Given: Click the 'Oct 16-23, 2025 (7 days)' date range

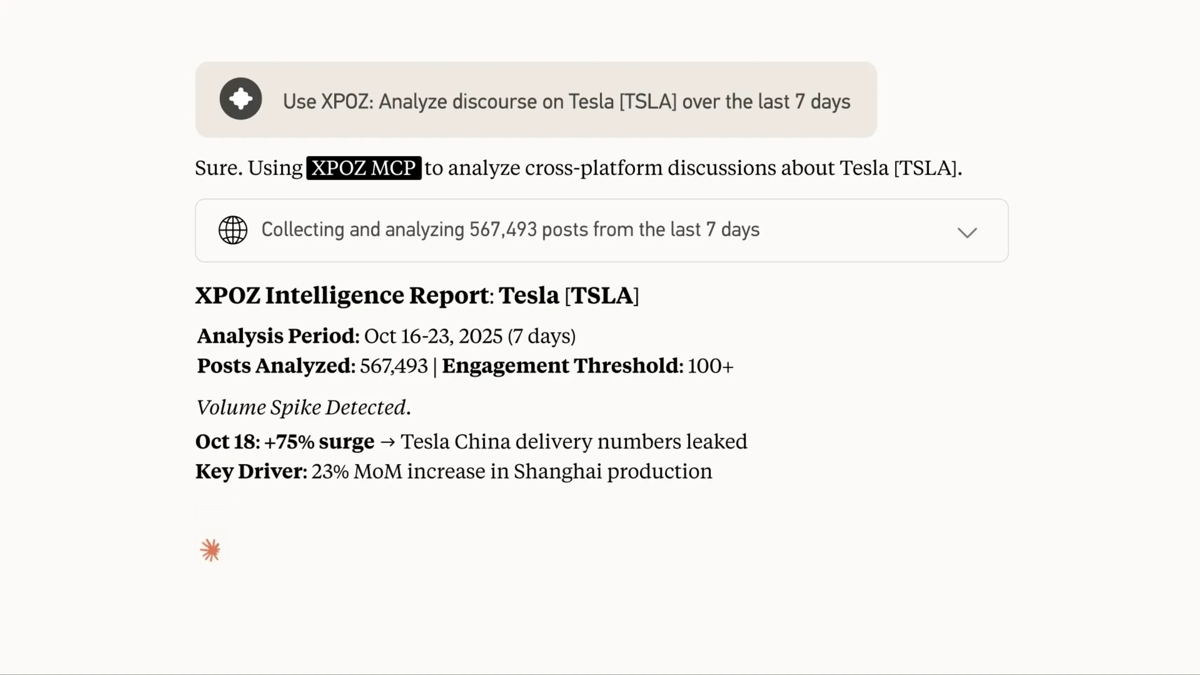Looking at the screenshot, I should point(469,336).
